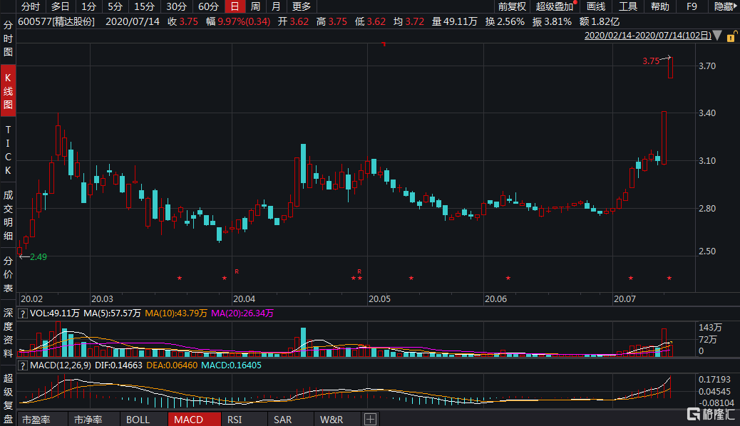Select the BOLL indicator tab
The height and width of the screenshot is (426, 740).
[138, 420]
